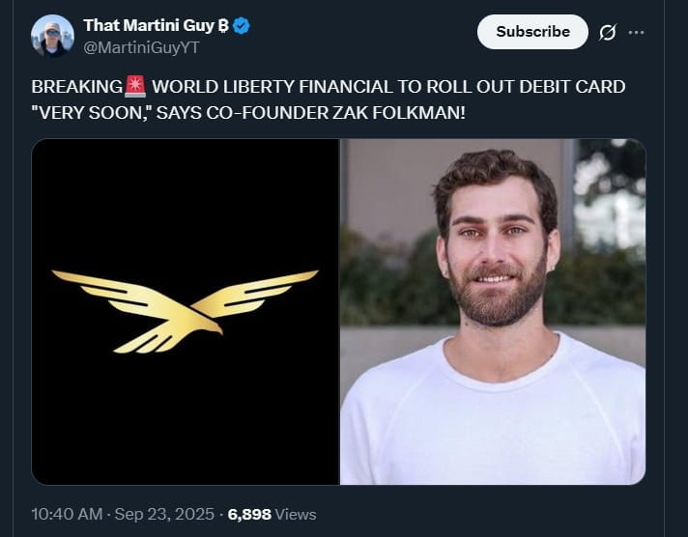Click the "That Martini Guy" display name
688x537 pixels.
click(x=149, y=25)
